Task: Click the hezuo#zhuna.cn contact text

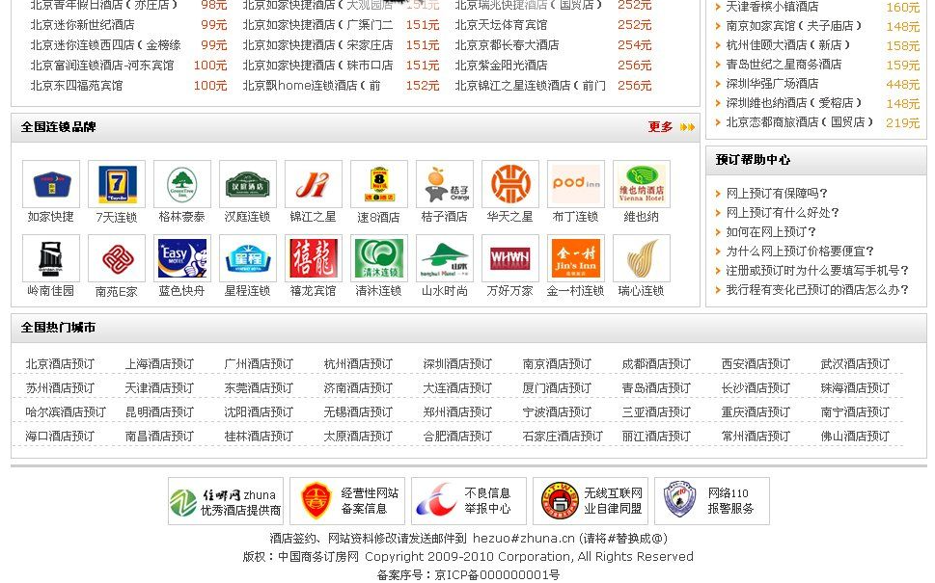Action: 524,539
